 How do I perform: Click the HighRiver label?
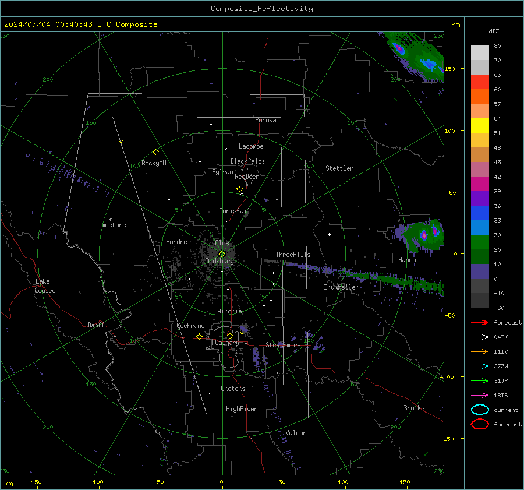point(242,409)
